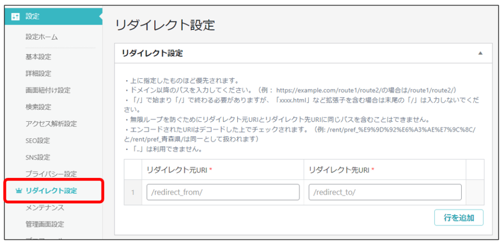Go to プライバシー設定

click(x=51, y=174)
